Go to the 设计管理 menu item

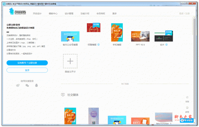69,14
